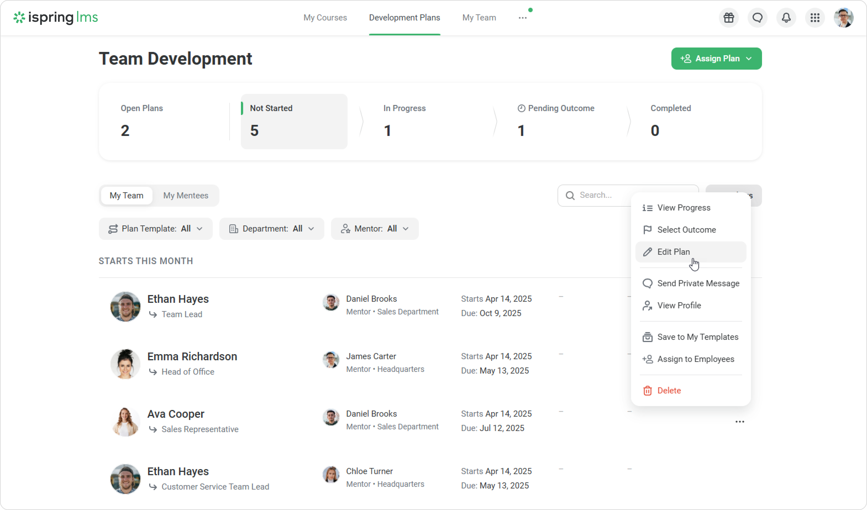Go to the My Courses tab

325,18
